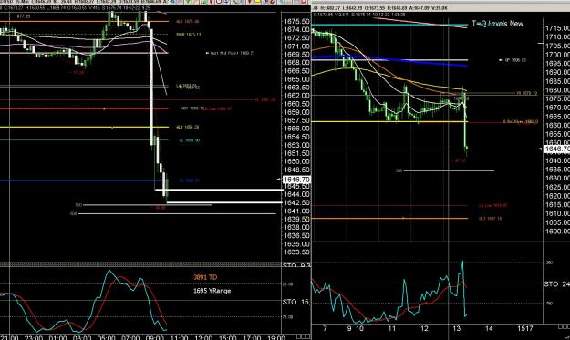570x340 pixels.
Task: Click the T=Q Levels New label
Action: [497, 24]
